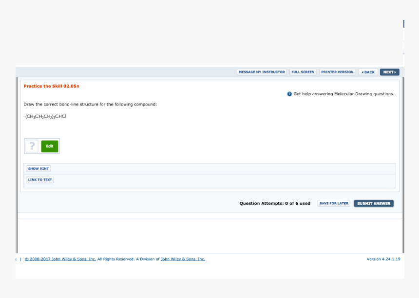Screen dimensions: 419x298
Task: Open the © 2000-2017 John Wiley & Sons link
Action: tap(60, 259)
